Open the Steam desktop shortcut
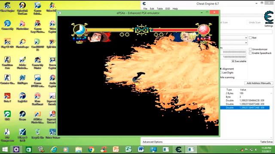This screenshot has width=275, height=154. 22,115
